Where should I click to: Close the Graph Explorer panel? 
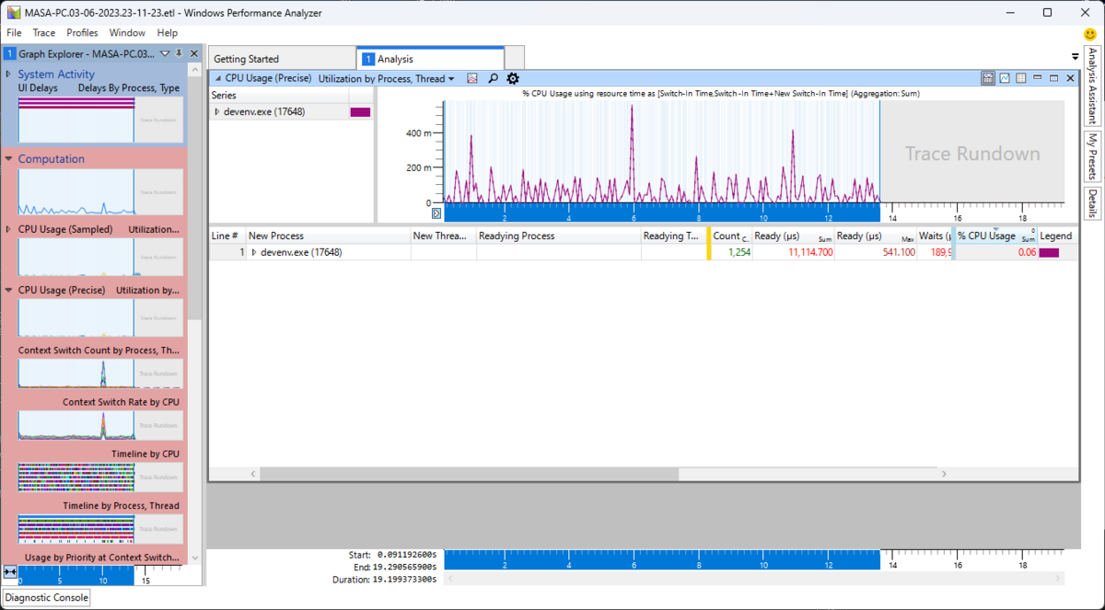coord(193,54)
